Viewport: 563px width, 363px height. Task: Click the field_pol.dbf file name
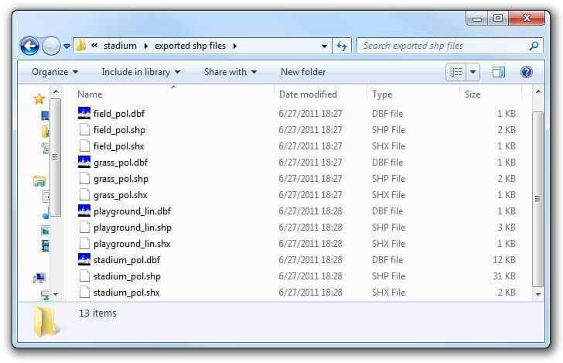119,114
